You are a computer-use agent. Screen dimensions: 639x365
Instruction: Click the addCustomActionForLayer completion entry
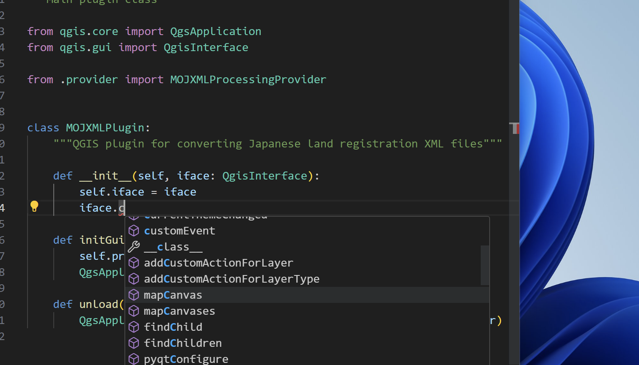tap(218, 263)
